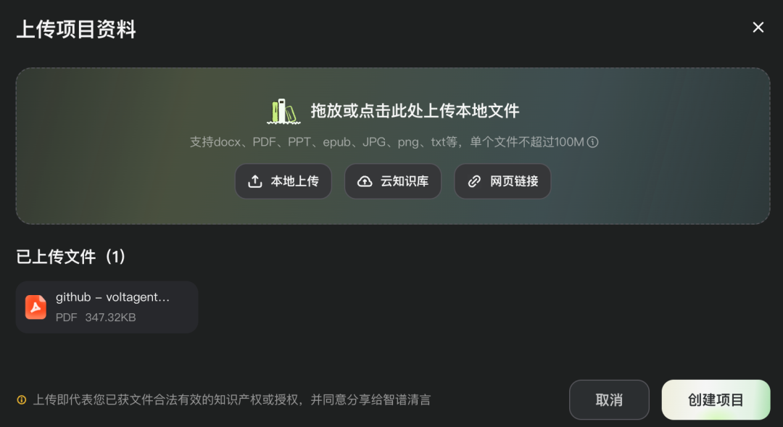Choose the 本地上传 button label

[294, 181]
